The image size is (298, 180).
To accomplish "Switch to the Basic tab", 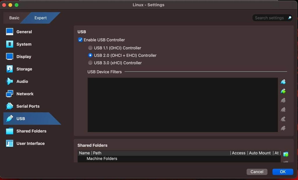I will [14, 18].
